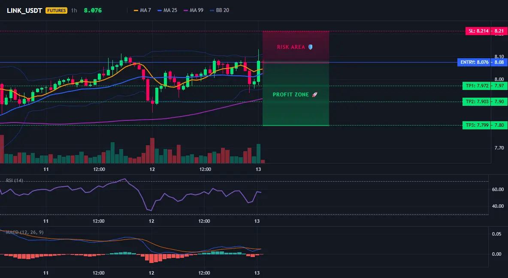The width and height of the screenshot is (508, 278).
Task: Select the TP3: 7.799 label
Action: [477, 125]
